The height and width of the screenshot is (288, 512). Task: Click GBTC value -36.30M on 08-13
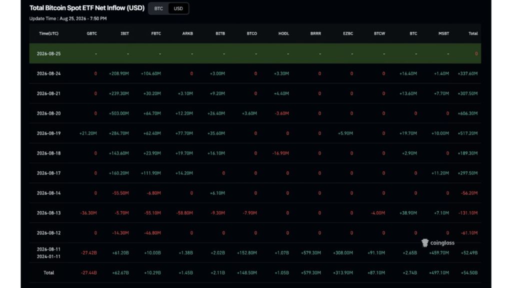(88, 213)
